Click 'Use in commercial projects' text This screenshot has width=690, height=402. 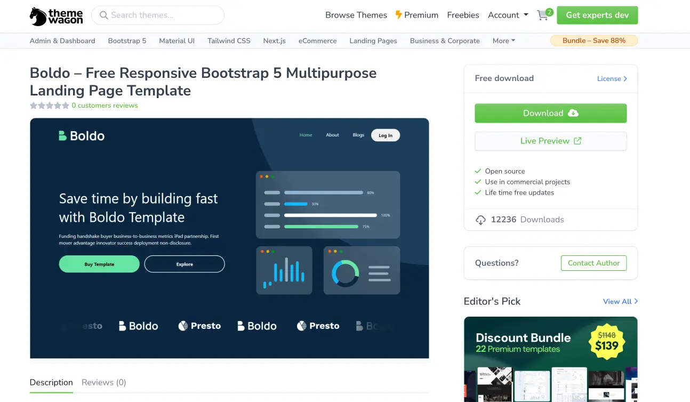tap(527, 182)
